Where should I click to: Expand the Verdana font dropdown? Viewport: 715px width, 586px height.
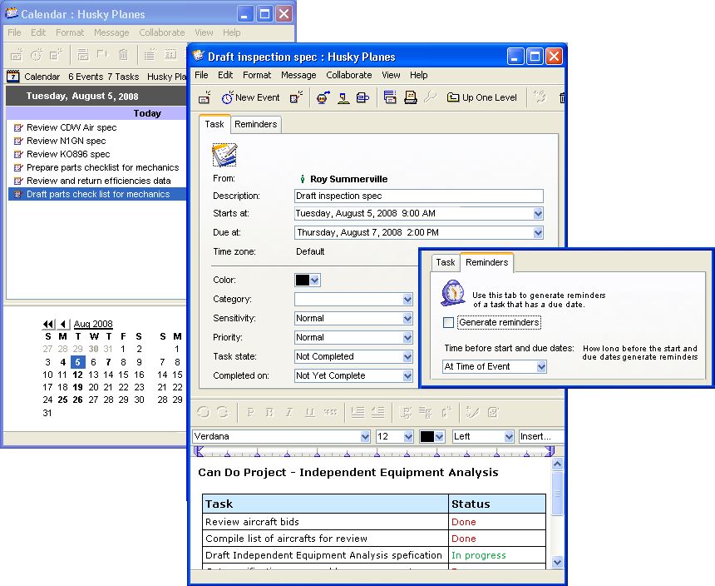point(365,437)
